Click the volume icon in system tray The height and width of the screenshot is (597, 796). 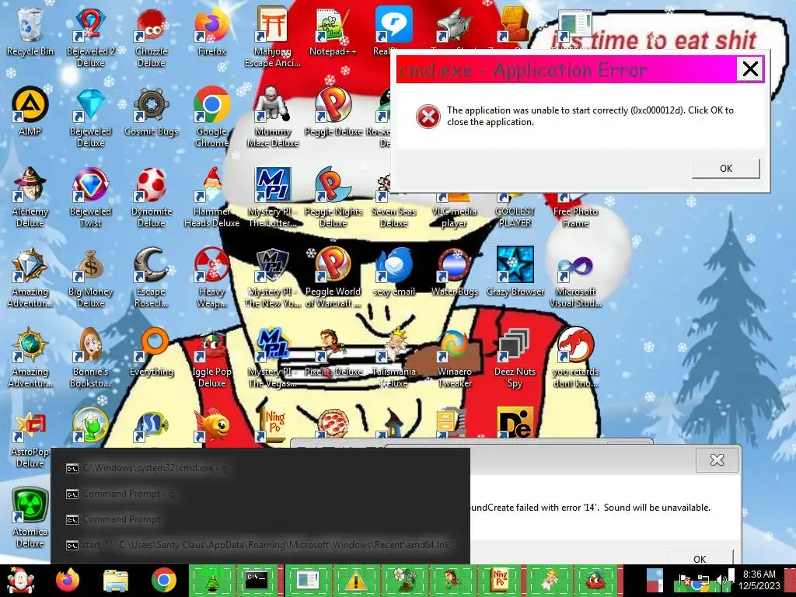pos(721,580)
